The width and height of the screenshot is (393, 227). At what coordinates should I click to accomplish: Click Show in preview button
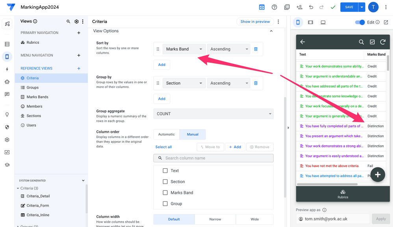(255, 22)
